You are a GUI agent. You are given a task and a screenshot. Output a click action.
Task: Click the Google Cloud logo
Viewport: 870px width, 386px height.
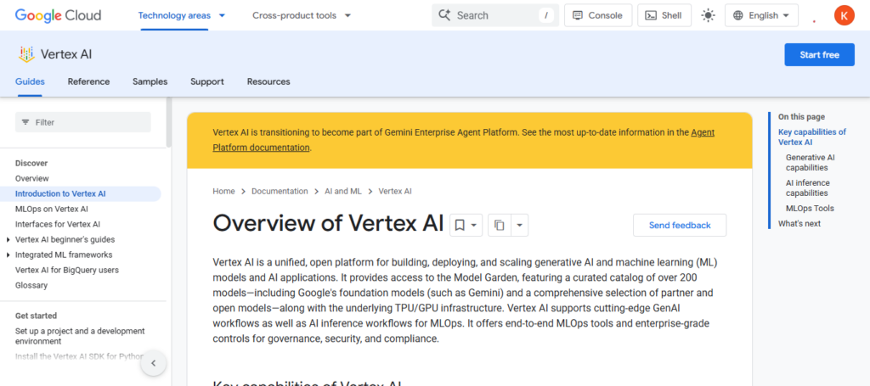59,15
